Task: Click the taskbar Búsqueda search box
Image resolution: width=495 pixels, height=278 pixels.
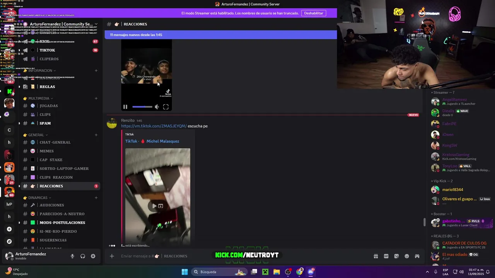Action: [220, 272]
